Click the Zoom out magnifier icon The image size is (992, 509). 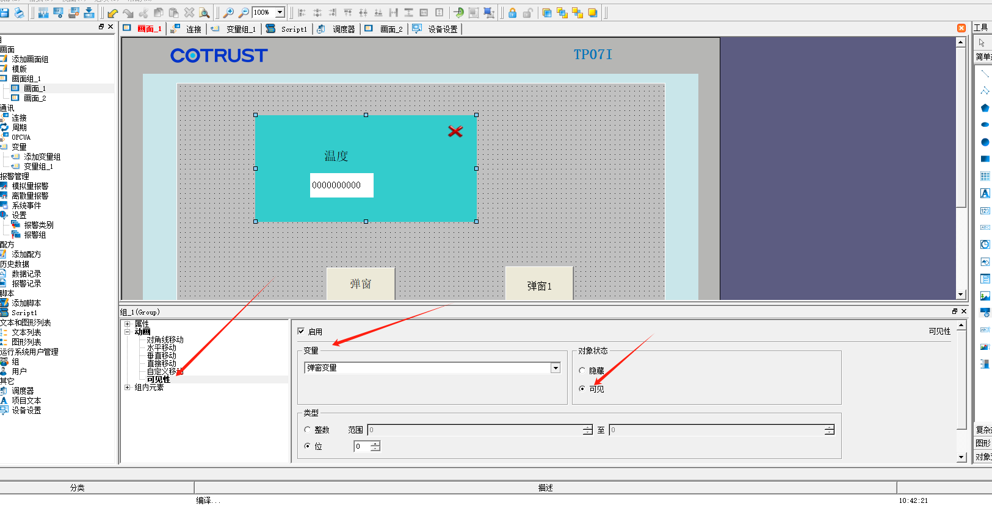[x=243, y=12]
